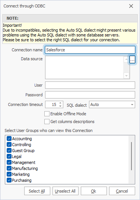The width and height of the screenshot is (140, 200).
Task: Check Get columns descriptions option
Action: [47, 122]
